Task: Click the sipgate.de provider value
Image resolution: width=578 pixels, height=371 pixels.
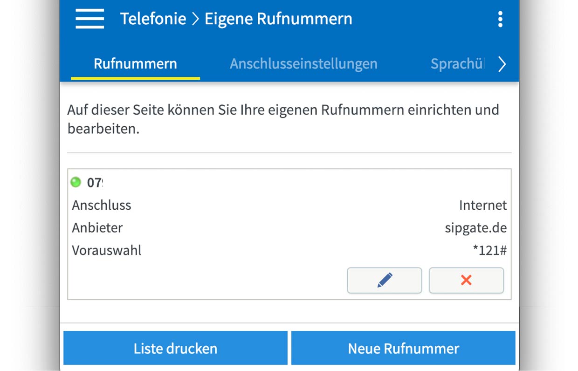Action: point(476,228)
